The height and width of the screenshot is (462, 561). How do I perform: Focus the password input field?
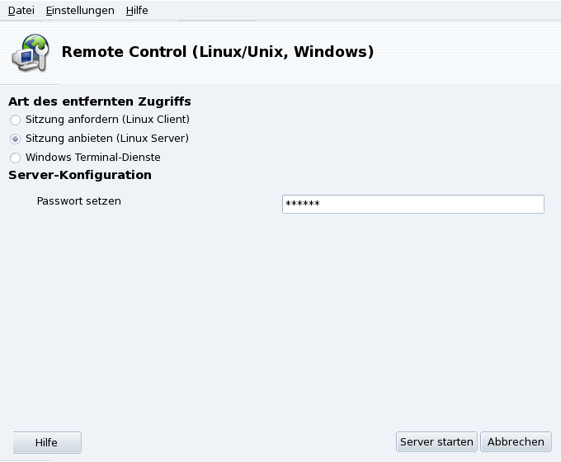coord(412,204)
